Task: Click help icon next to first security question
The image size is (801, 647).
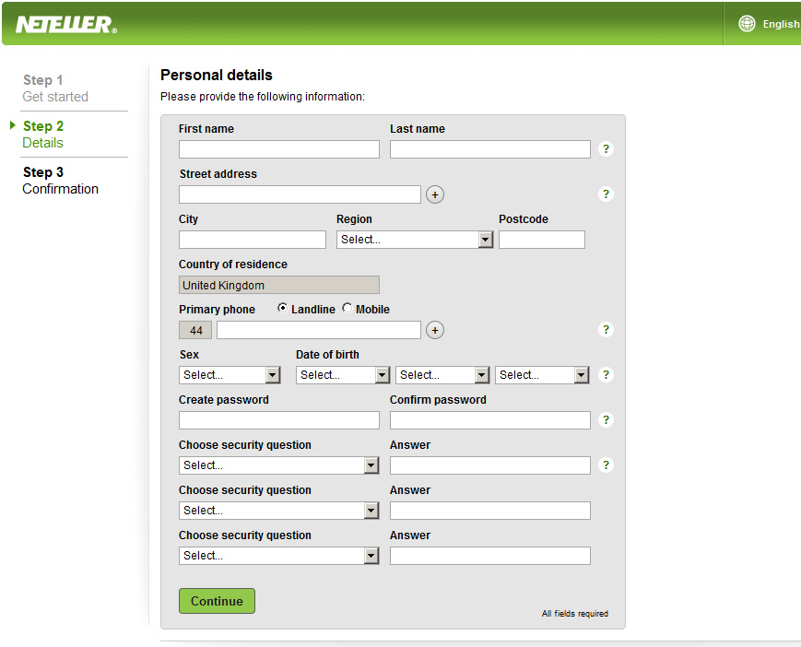Action: [606, 465]
